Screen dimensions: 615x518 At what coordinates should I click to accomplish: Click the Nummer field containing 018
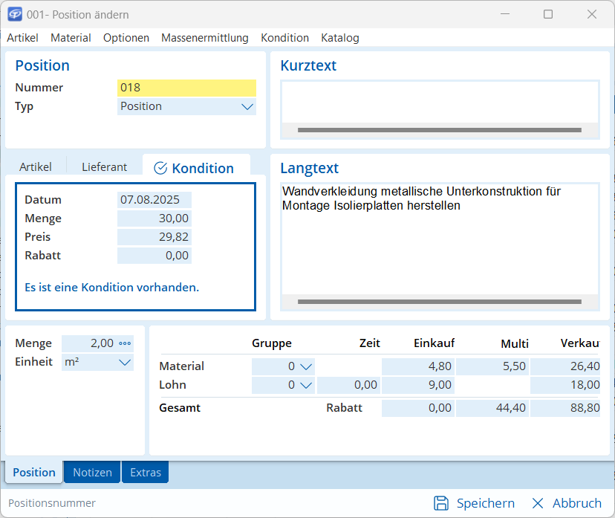186,88
